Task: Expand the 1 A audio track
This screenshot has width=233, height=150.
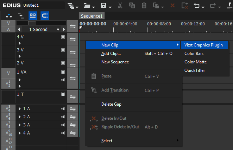Action: click(20, 109)
